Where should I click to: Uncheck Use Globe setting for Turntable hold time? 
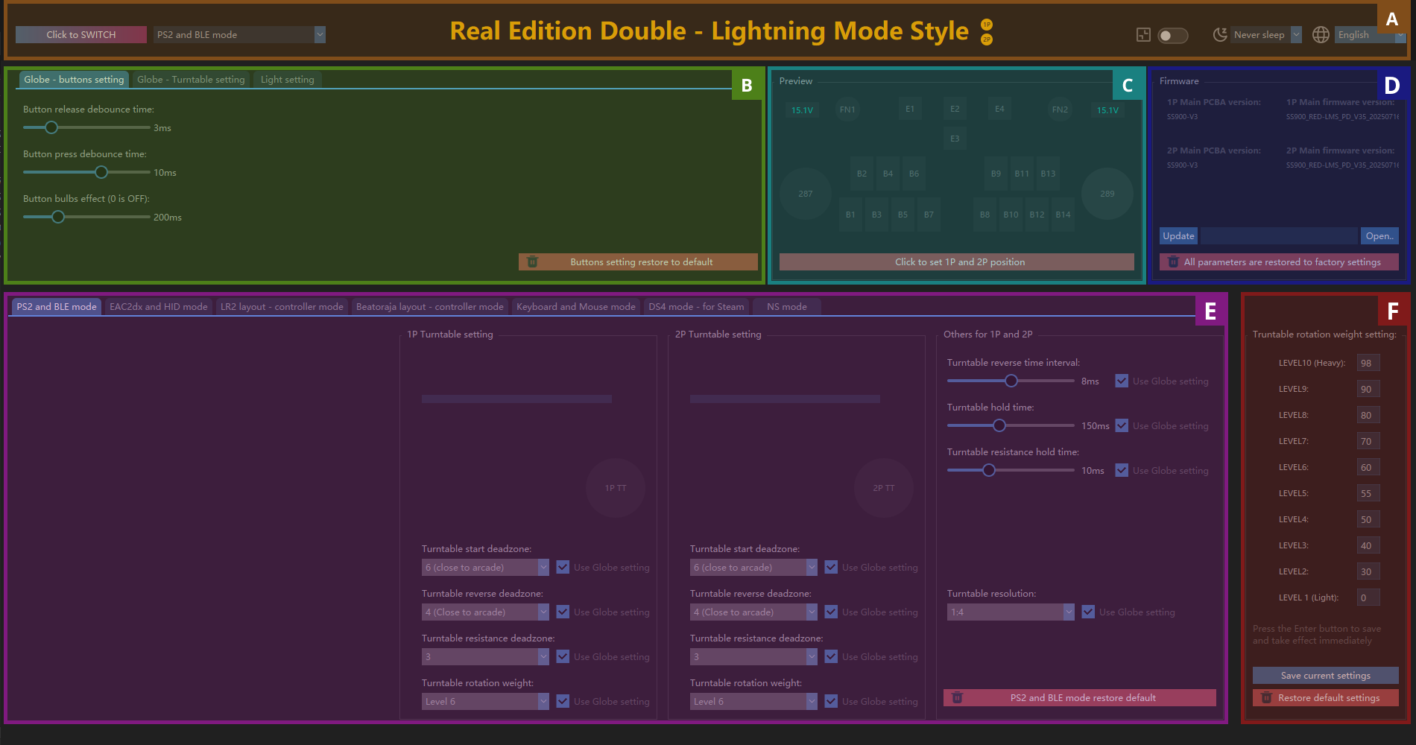[x=1122, y=425]
